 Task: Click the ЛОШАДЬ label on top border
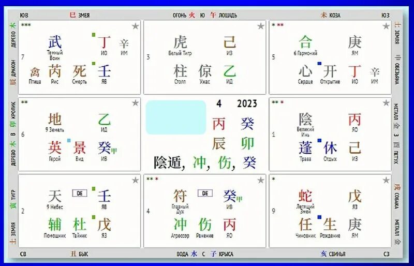[228, 16]
